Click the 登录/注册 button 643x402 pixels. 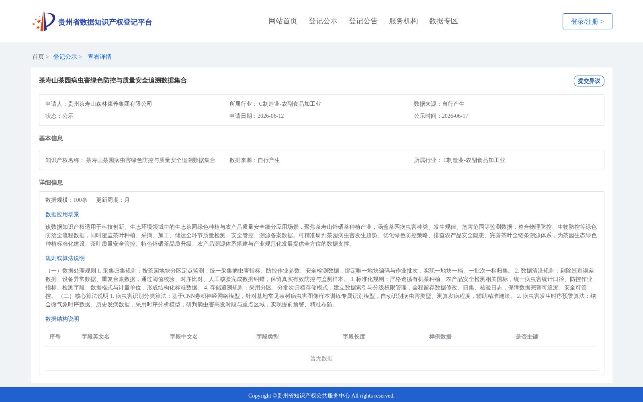[588, 21]
